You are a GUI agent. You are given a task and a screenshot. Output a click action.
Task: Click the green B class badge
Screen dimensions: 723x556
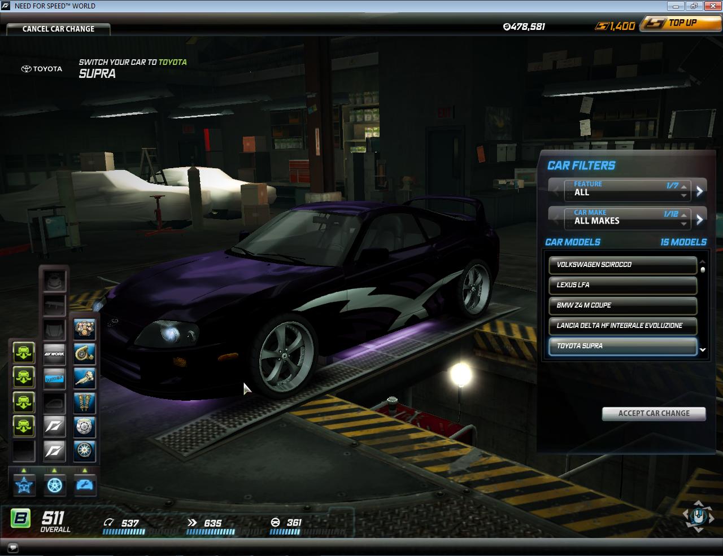point(21,518)
